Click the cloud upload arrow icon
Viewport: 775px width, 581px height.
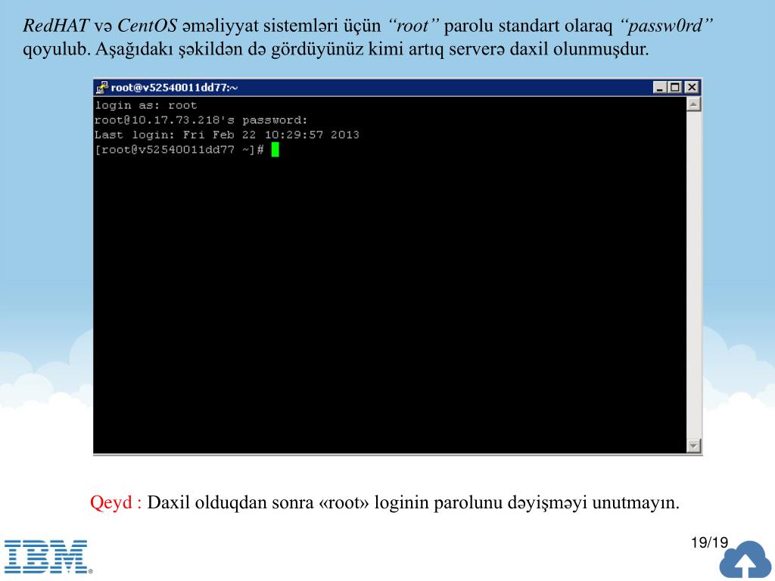pyautogui.click(x=746, y=561)
